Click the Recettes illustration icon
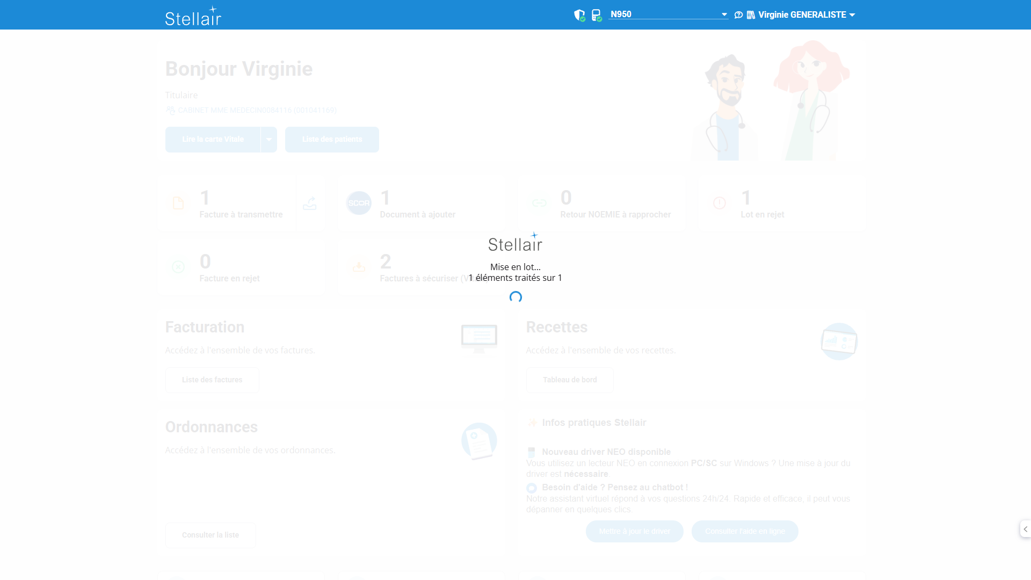The width and height of the screenshot is (1031, 580). coord(839,342)
